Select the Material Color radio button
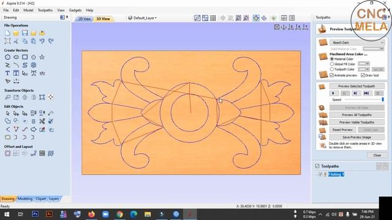Viewport: 392px width, 220px height. pos(332,59)
